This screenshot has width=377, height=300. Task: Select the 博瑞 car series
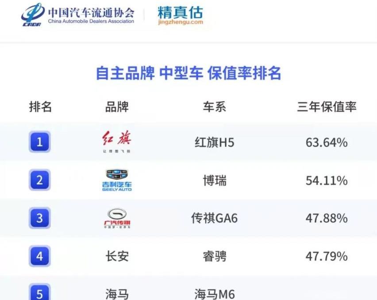(x=214, y=180)
